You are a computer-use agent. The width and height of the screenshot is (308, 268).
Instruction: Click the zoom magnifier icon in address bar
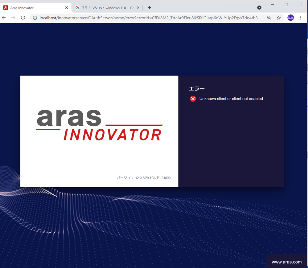(x=269, y=18)
